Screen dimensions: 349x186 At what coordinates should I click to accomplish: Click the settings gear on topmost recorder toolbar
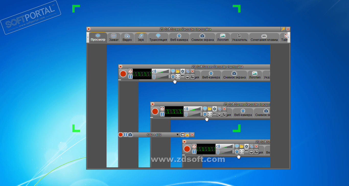pyautogui.click(x=183, y=71)
